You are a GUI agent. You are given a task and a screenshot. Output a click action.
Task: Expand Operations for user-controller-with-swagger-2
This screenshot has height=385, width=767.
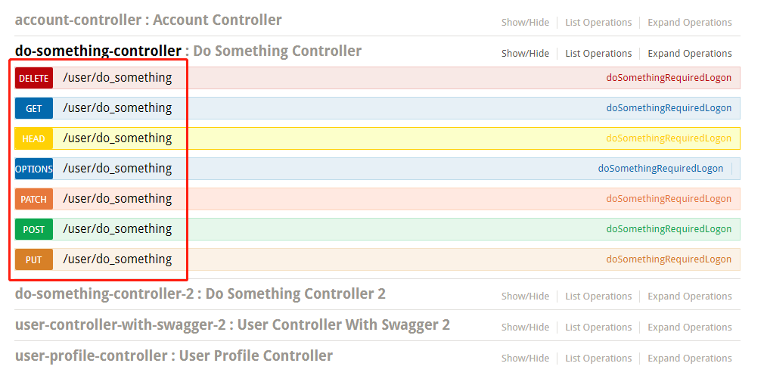coord(690,328)
